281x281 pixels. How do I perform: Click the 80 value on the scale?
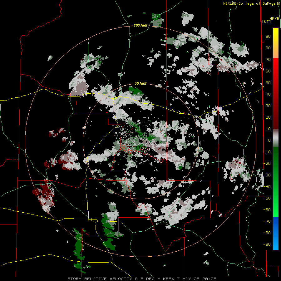tap(268, 48)
